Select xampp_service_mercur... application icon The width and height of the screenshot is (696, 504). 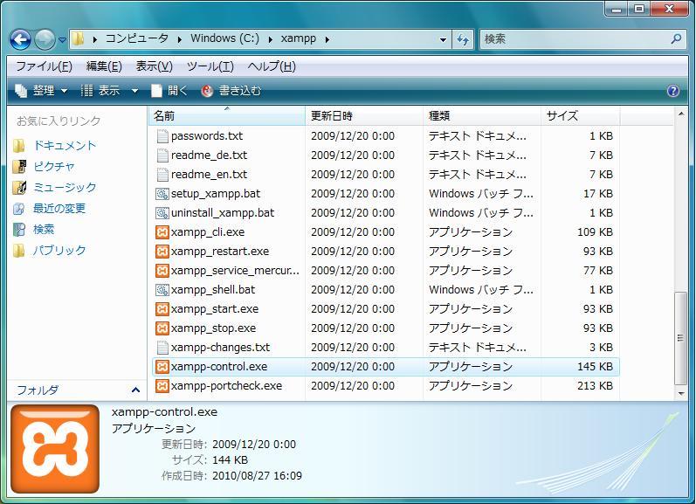[162, 271]
